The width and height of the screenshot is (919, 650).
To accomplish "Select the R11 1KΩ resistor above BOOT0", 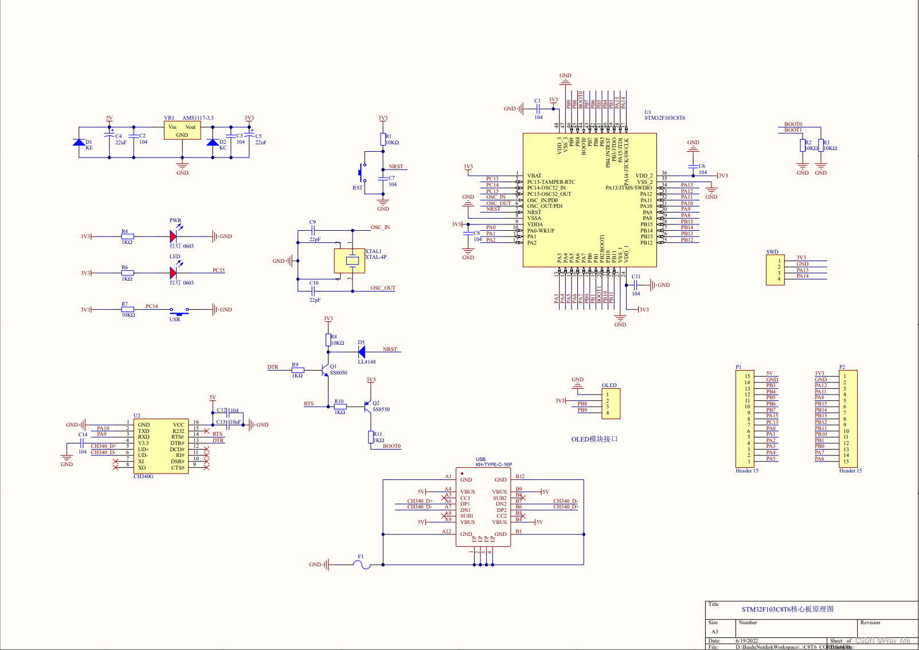I will tap(370, 437).
